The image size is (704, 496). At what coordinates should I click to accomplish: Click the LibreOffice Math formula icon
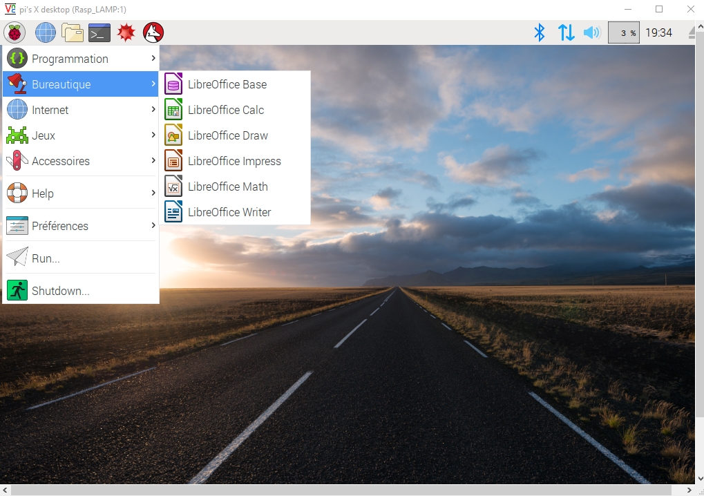(x=173, y=187)
